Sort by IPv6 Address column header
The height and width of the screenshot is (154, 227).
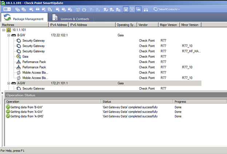pyautogui.click(x=92, y=25)
